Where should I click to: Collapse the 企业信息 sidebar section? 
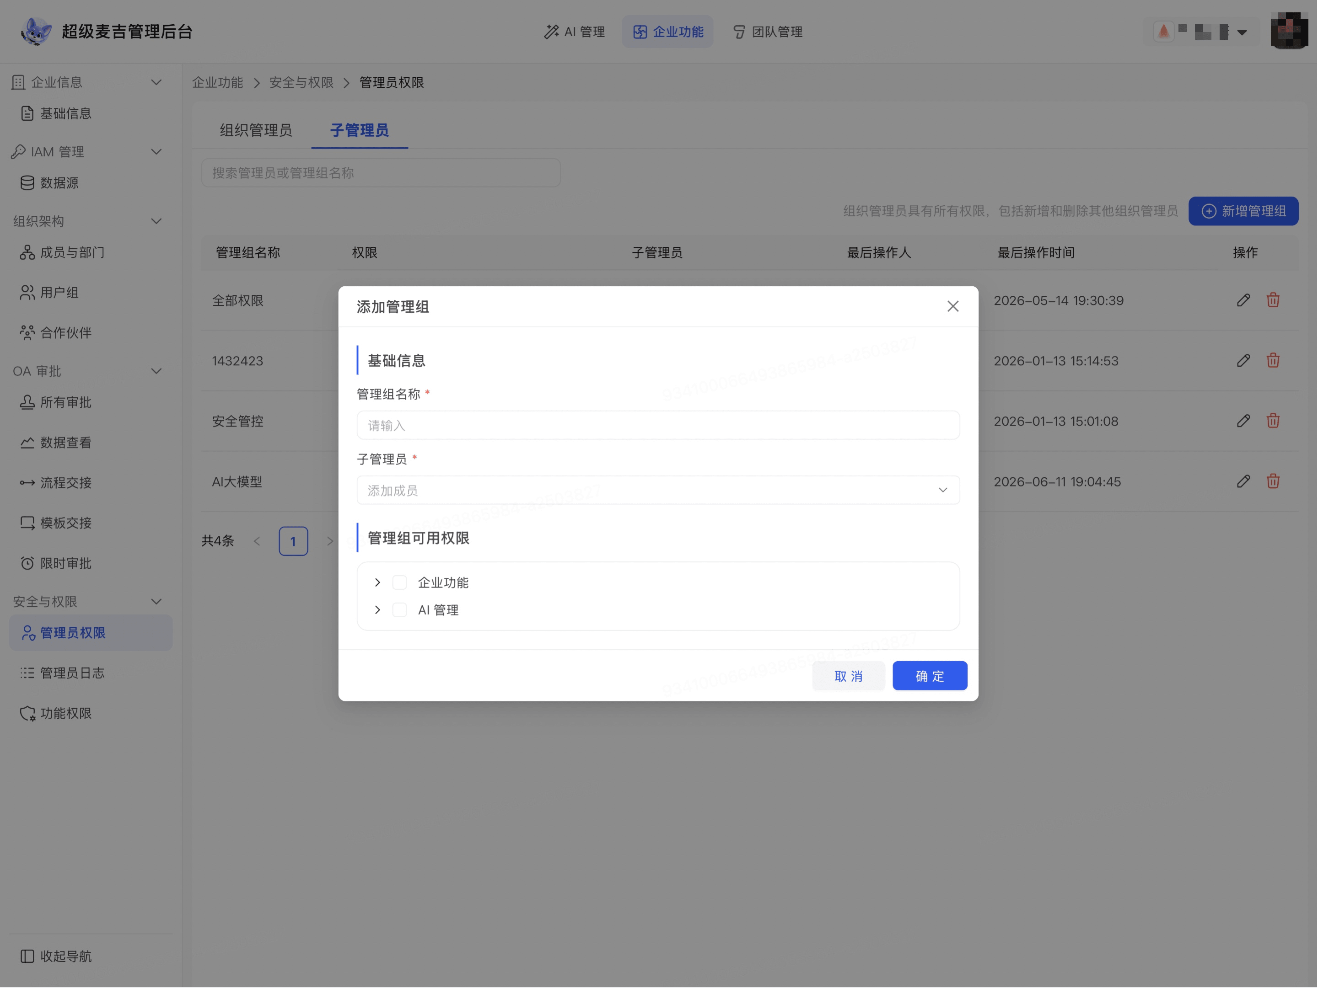point(156,82)
